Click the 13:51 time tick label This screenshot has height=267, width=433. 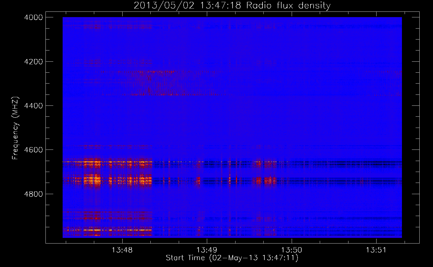pyautogui.click(x=376, y=250)
